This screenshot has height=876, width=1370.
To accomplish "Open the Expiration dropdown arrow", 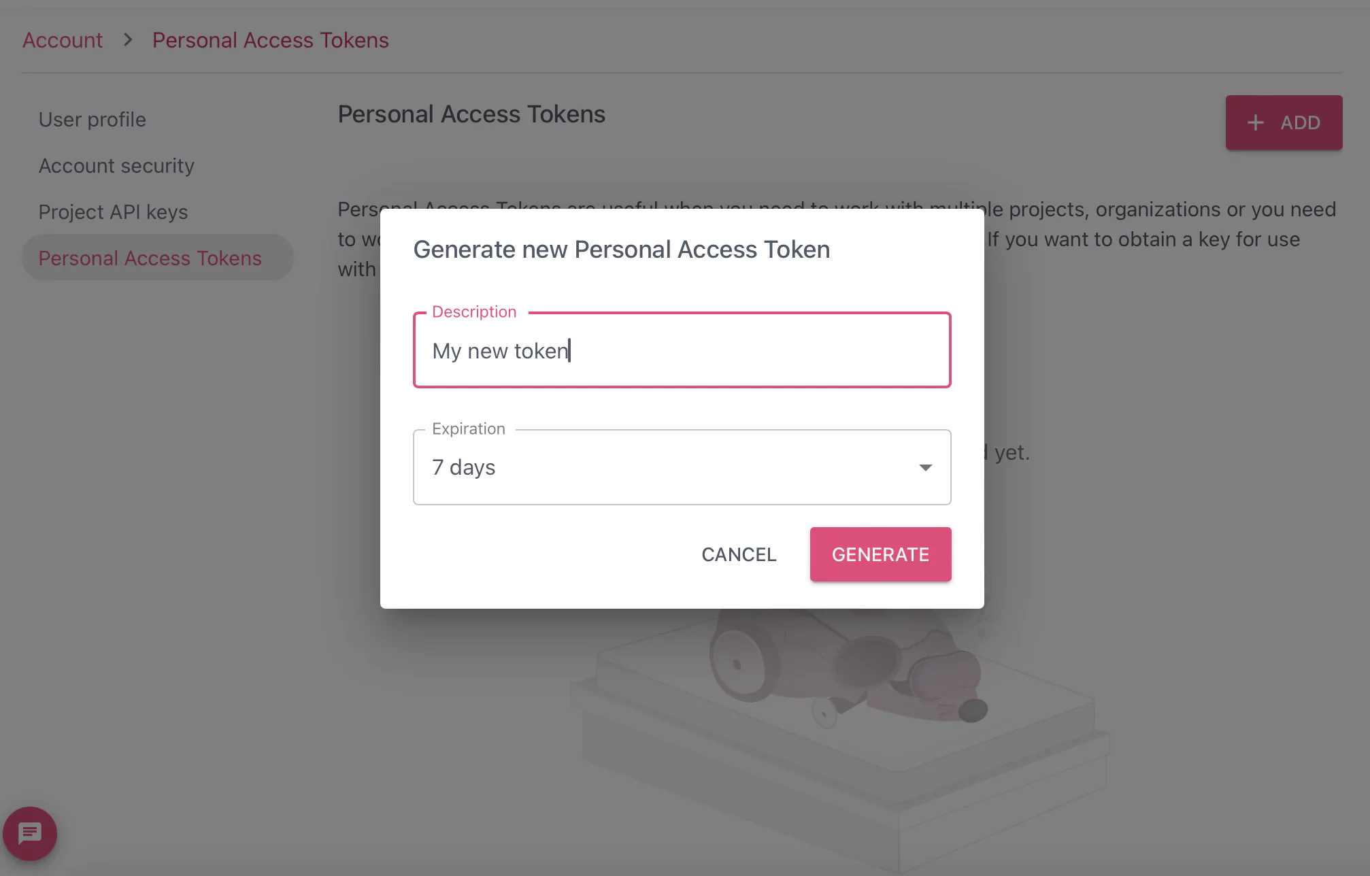I will point(925,467).
